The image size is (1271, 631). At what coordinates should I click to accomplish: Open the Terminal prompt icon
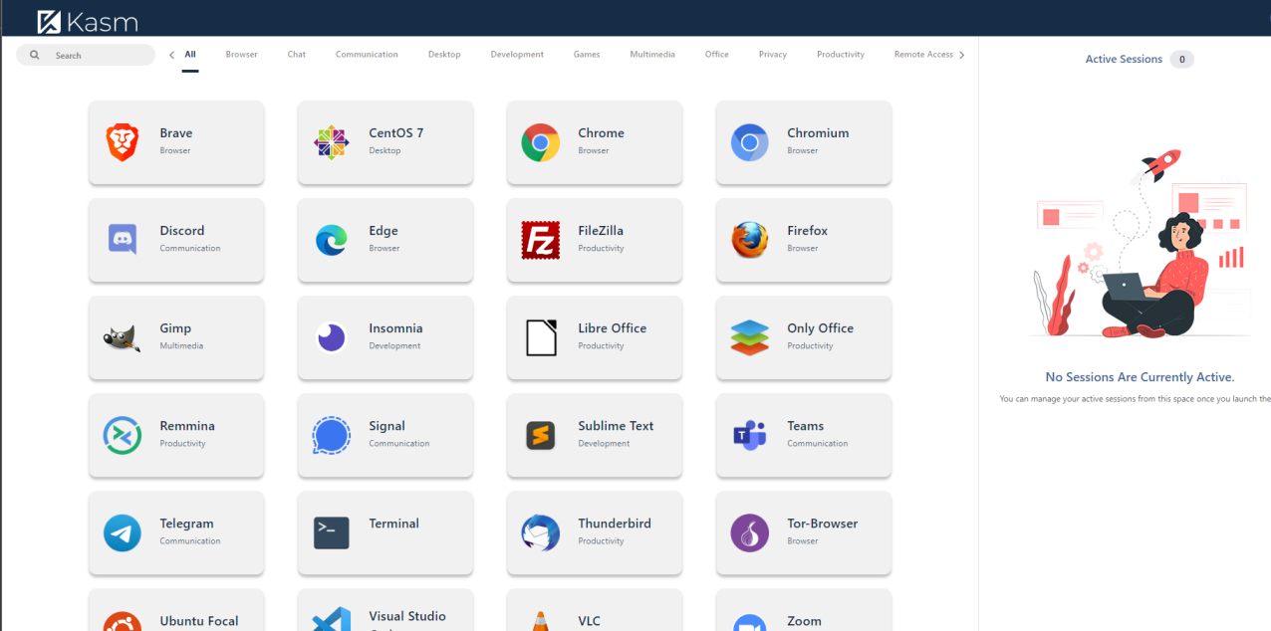coord(332,532)
